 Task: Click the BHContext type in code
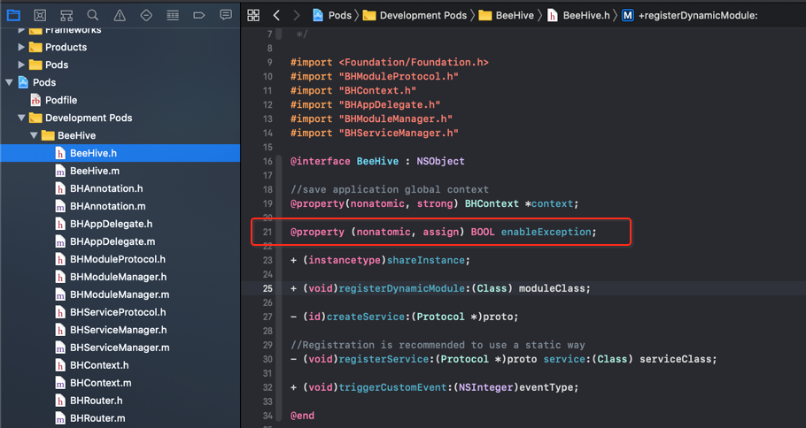(x=492, y=203)
